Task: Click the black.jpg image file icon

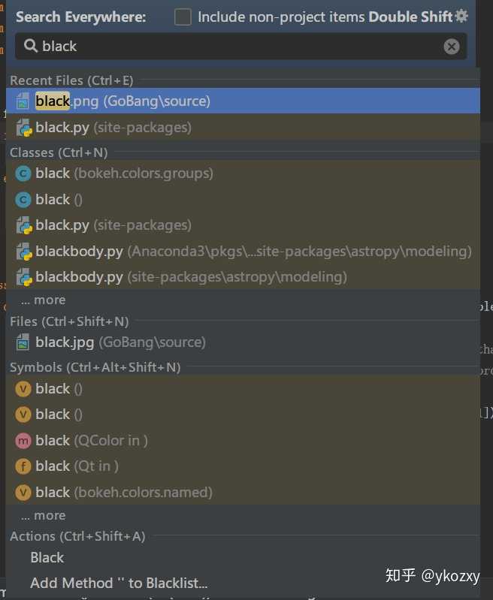Action: pyautogui.click(x=23, y=342)
